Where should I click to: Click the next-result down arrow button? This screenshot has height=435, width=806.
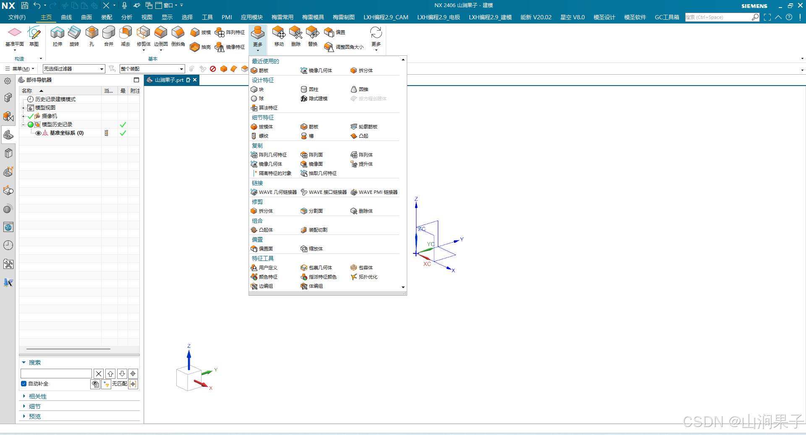(122, 374)
